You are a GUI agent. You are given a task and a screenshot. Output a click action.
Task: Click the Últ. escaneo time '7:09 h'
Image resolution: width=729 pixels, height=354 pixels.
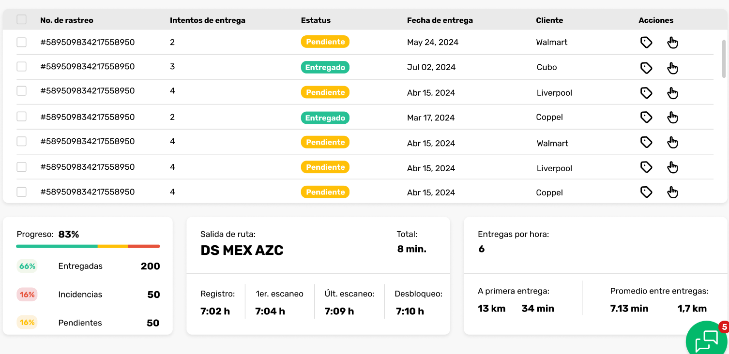pos(339,311)
